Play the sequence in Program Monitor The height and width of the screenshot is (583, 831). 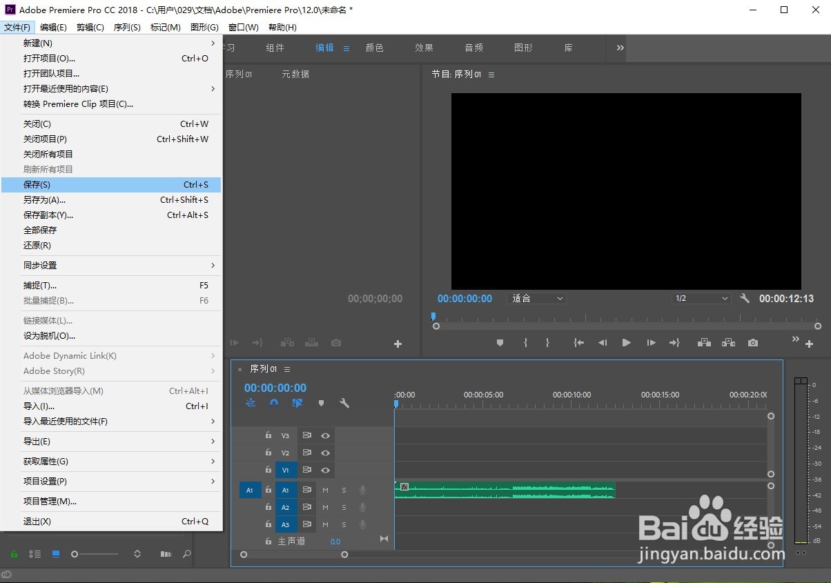coord(626,343)
